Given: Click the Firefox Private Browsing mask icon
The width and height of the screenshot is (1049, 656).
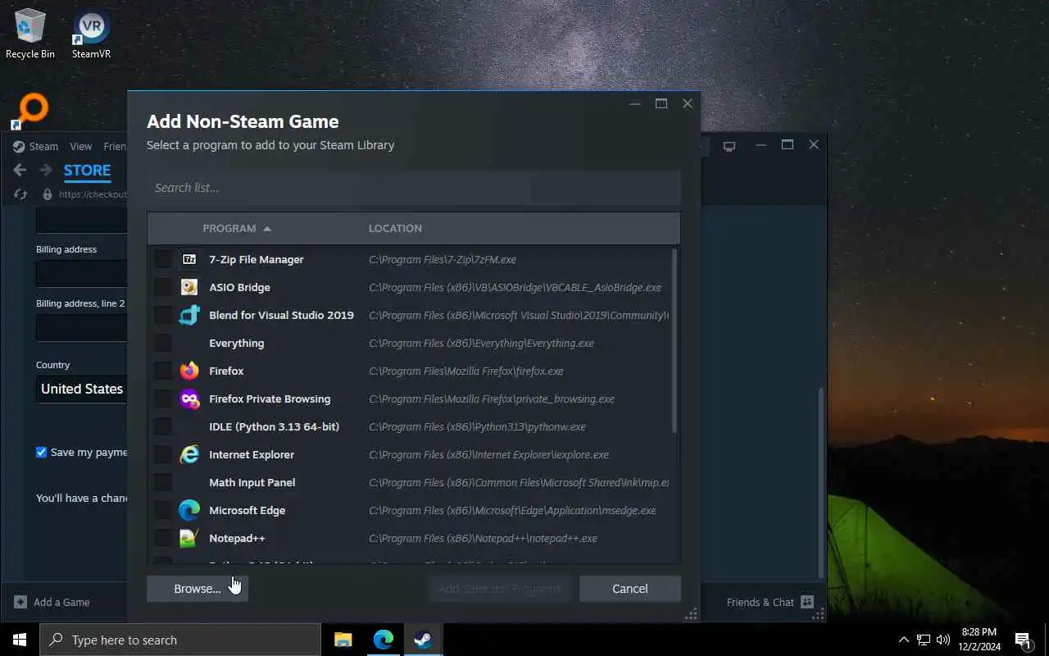Looking at the screenshot, I should pyautogui.click(x=189, y=399).
